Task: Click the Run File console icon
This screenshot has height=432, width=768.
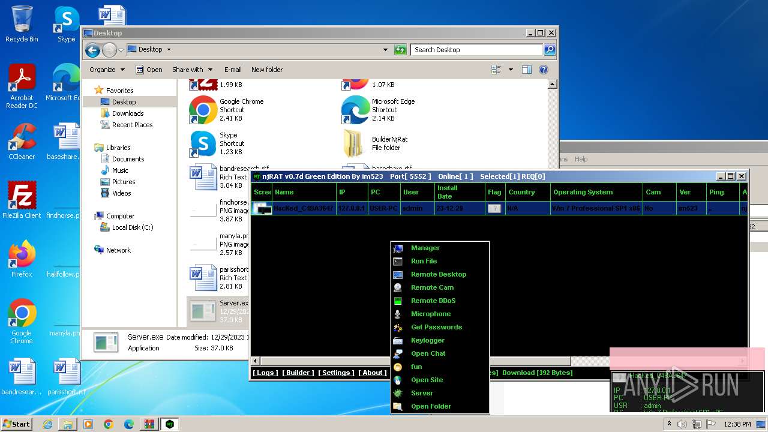Action: [398, 261]
